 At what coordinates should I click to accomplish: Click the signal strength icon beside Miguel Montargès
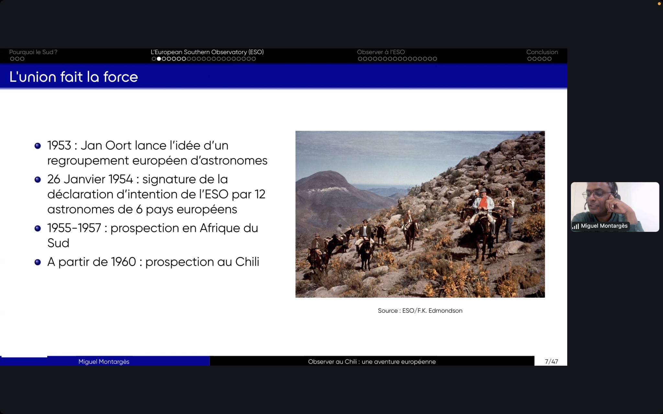[x=576, y=226]
